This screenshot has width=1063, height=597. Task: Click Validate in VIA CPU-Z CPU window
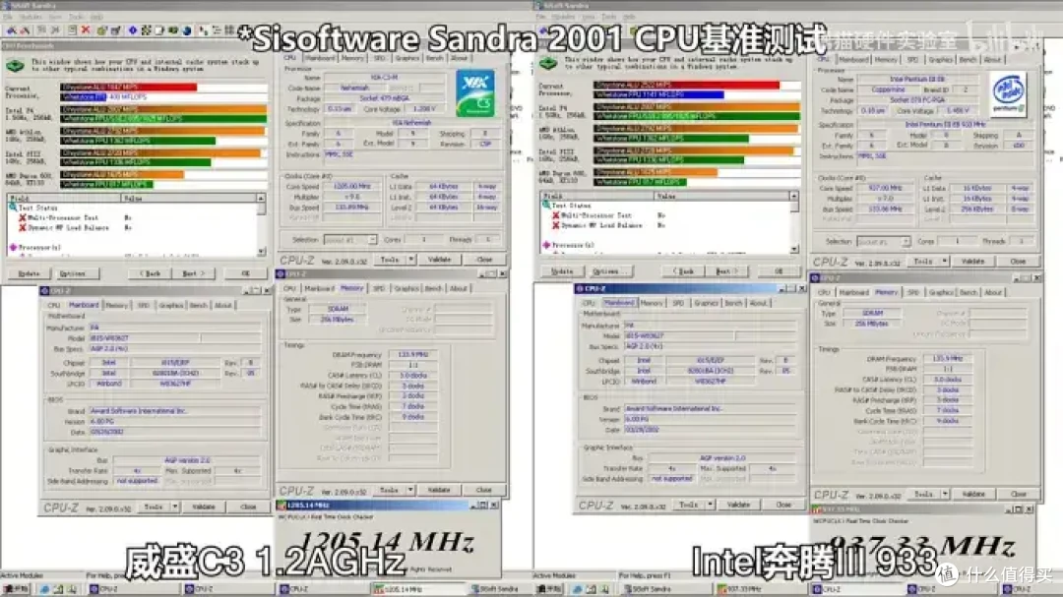pos(439,260)
